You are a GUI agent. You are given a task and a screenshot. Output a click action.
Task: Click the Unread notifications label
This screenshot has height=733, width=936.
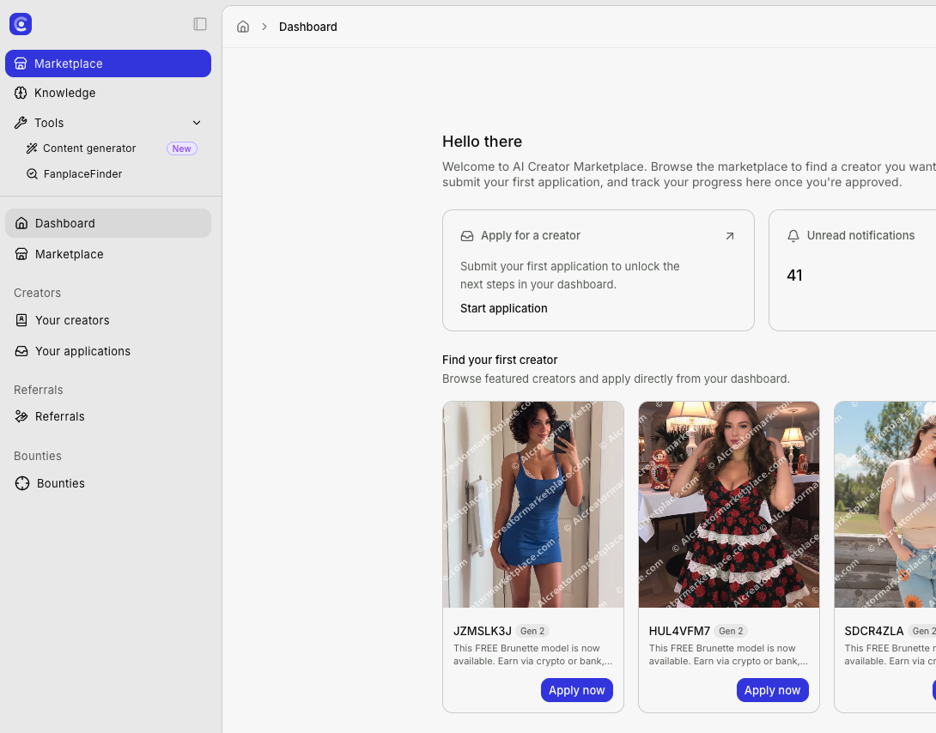pyautogui.click(x=860, y=235)
